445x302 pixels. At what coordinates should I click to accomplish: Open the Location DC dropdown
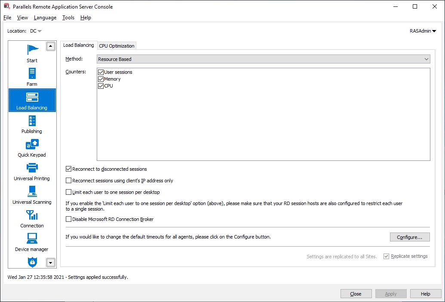click(x=36, y=31)
